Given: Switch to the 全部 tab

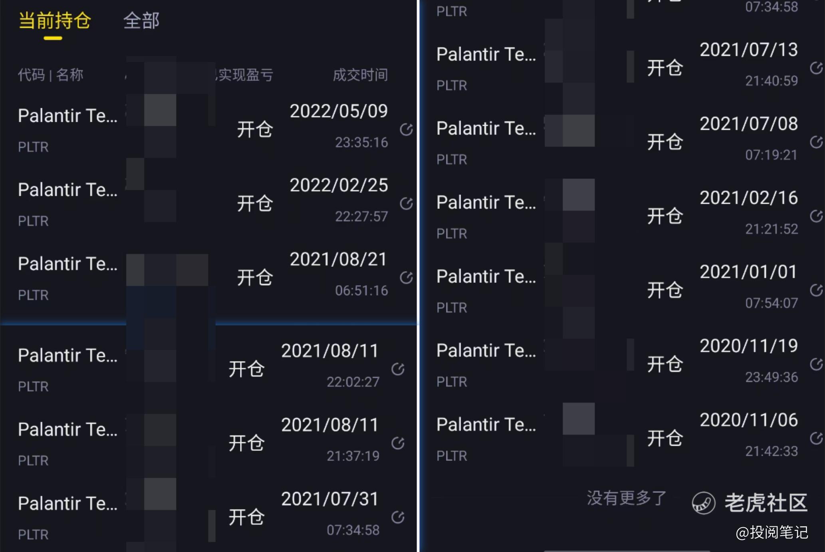Looking at the screenshot, I should point(141,21).
